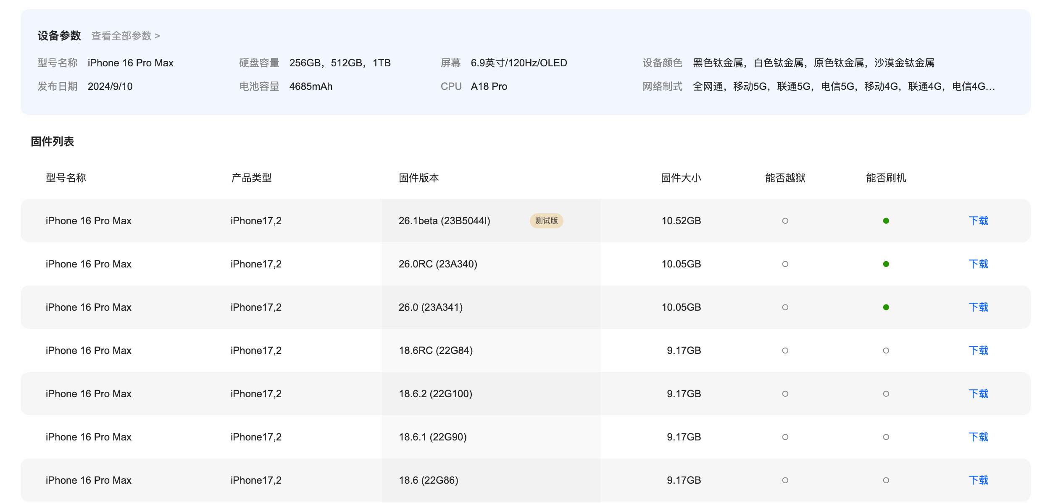Click battery capacity value 4685mAh
1037x503 pixels.
click(311, 86)
